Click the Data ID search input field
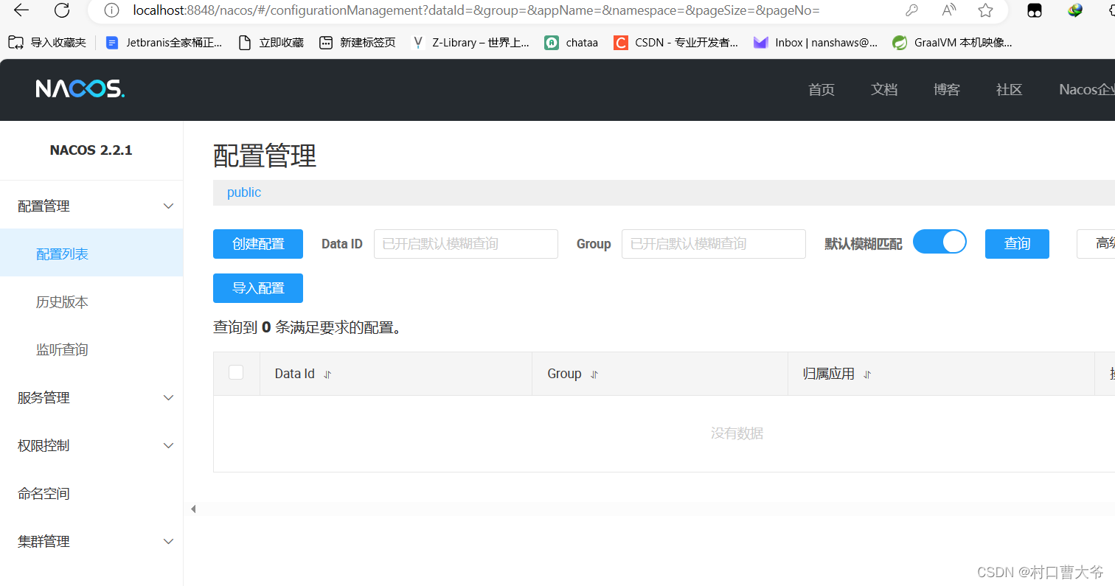Viewport: 1115px width, 586px height. coord(465,243)
